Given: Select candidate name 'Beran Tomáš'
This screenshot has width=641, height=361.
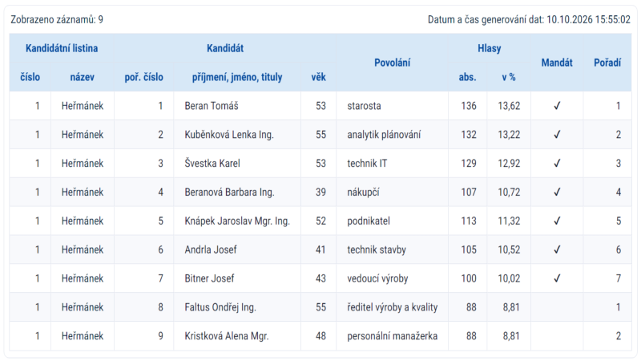Looking at the screenshot, I should [212, 106].
